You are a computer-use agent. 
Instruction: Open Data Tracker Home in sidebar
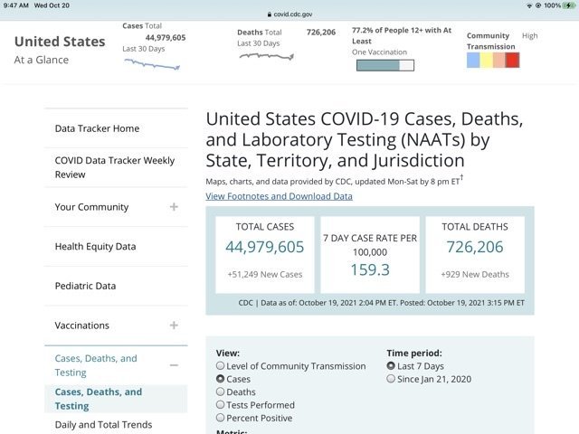click(x=97, y=128)
